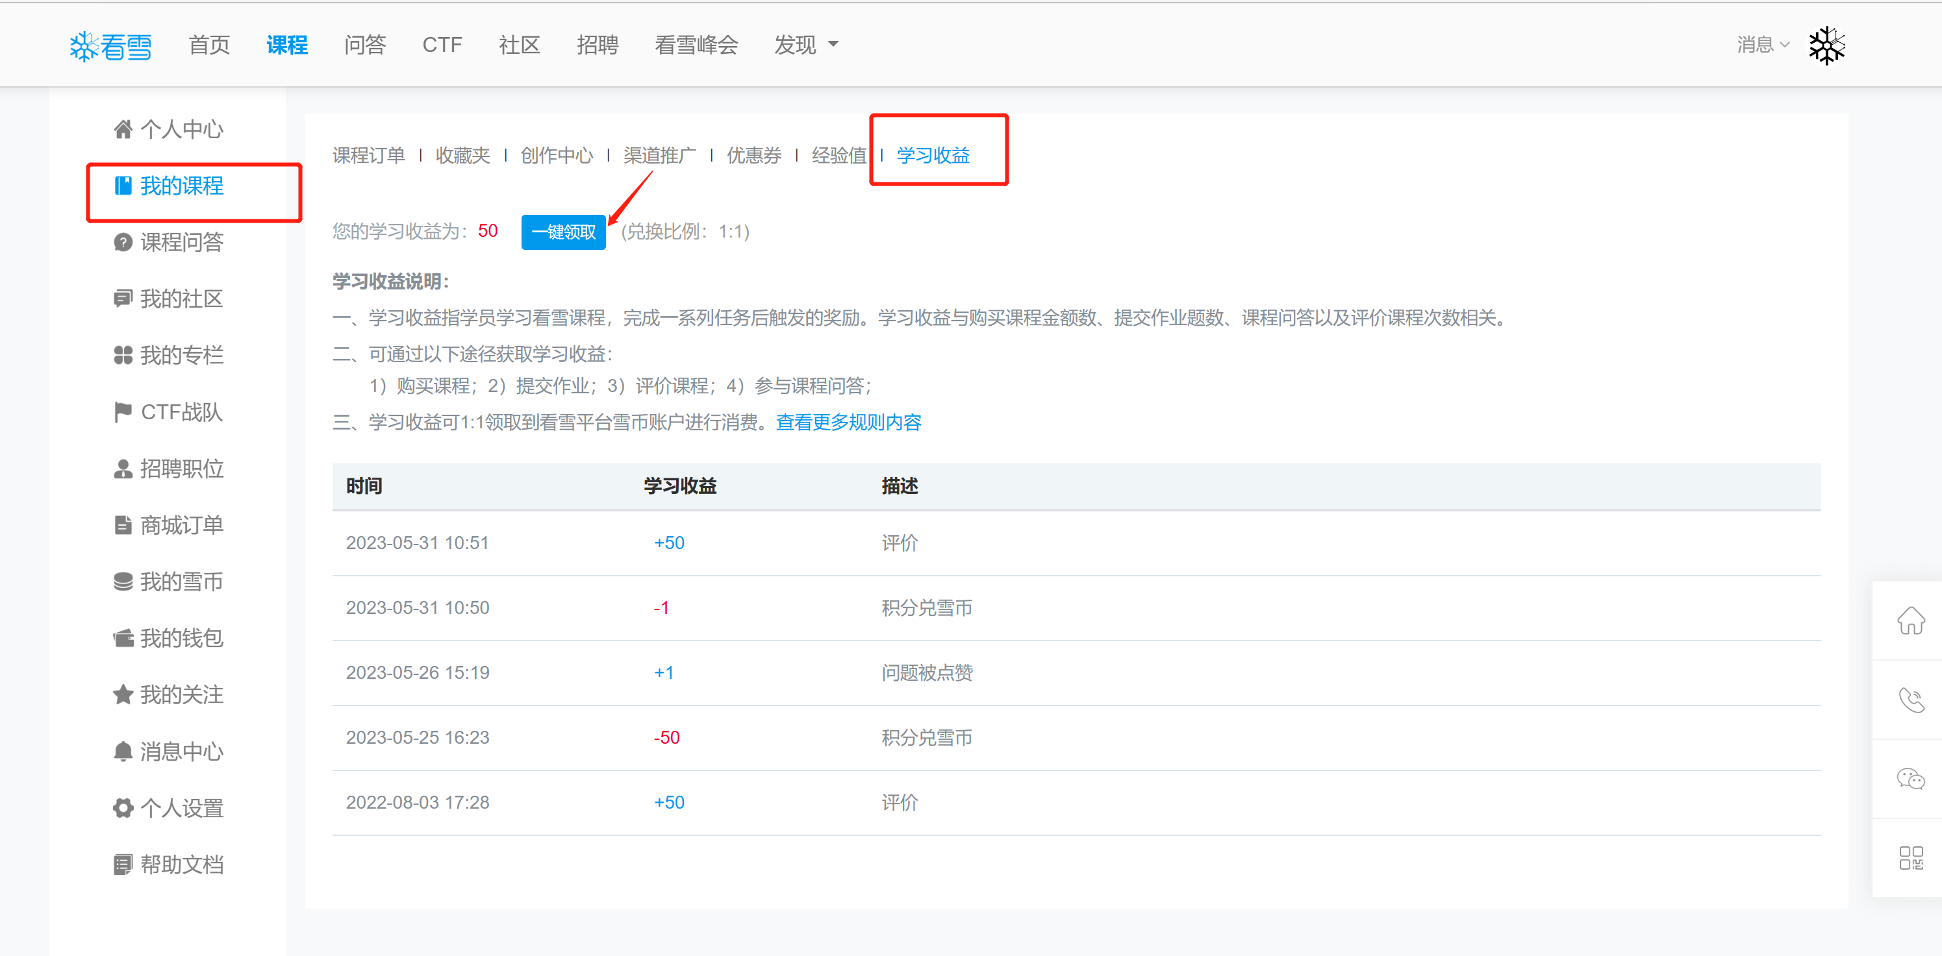Select 我的课程 in the left sidebar
Viewport: 1942px width, 956px height.
coord(181,186)
